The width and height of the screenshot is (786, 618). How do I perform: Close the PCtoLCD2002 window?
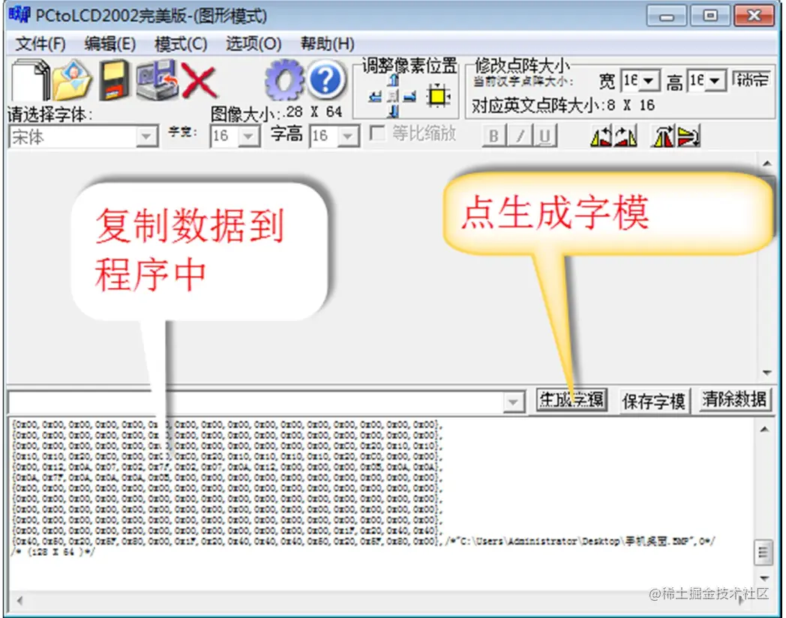pos(754,16)
